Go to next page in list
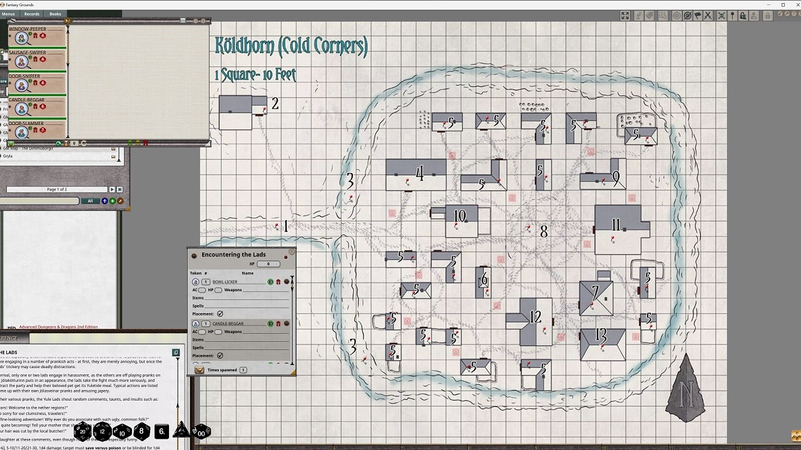 coord(112,189)
